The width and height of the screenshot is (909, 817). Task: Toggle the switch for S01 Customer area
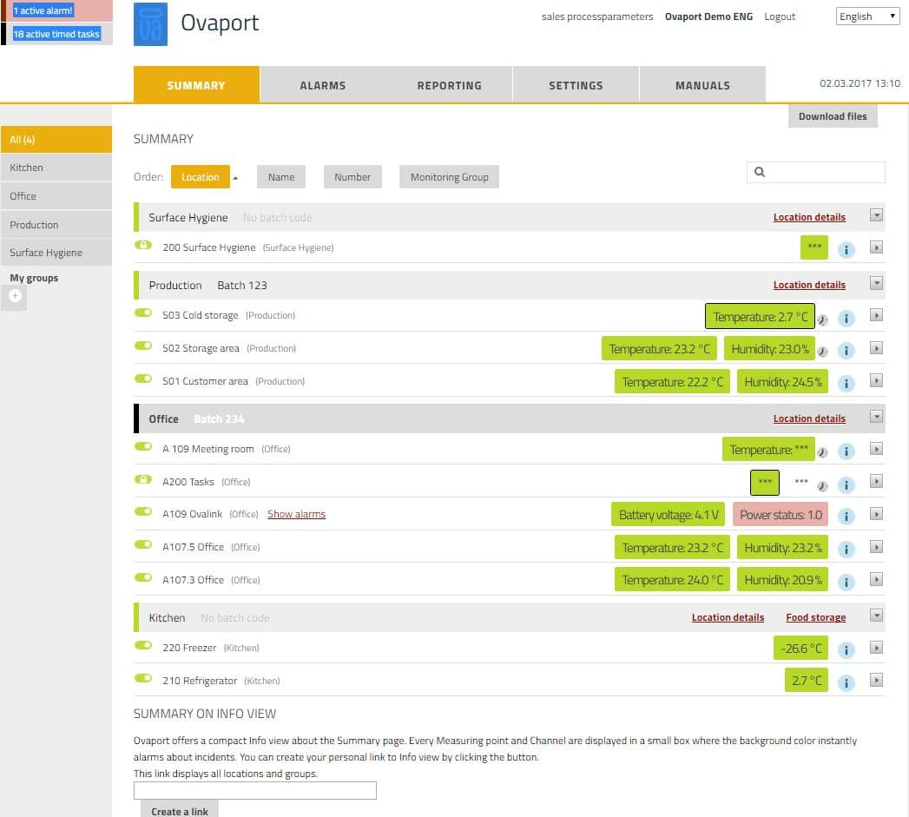click(x=142, y=379)
